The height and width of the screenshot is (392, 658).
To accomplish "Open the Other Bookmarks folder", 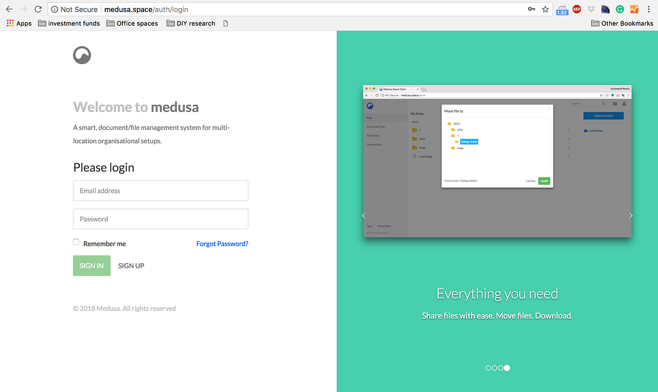I will 622,23.
